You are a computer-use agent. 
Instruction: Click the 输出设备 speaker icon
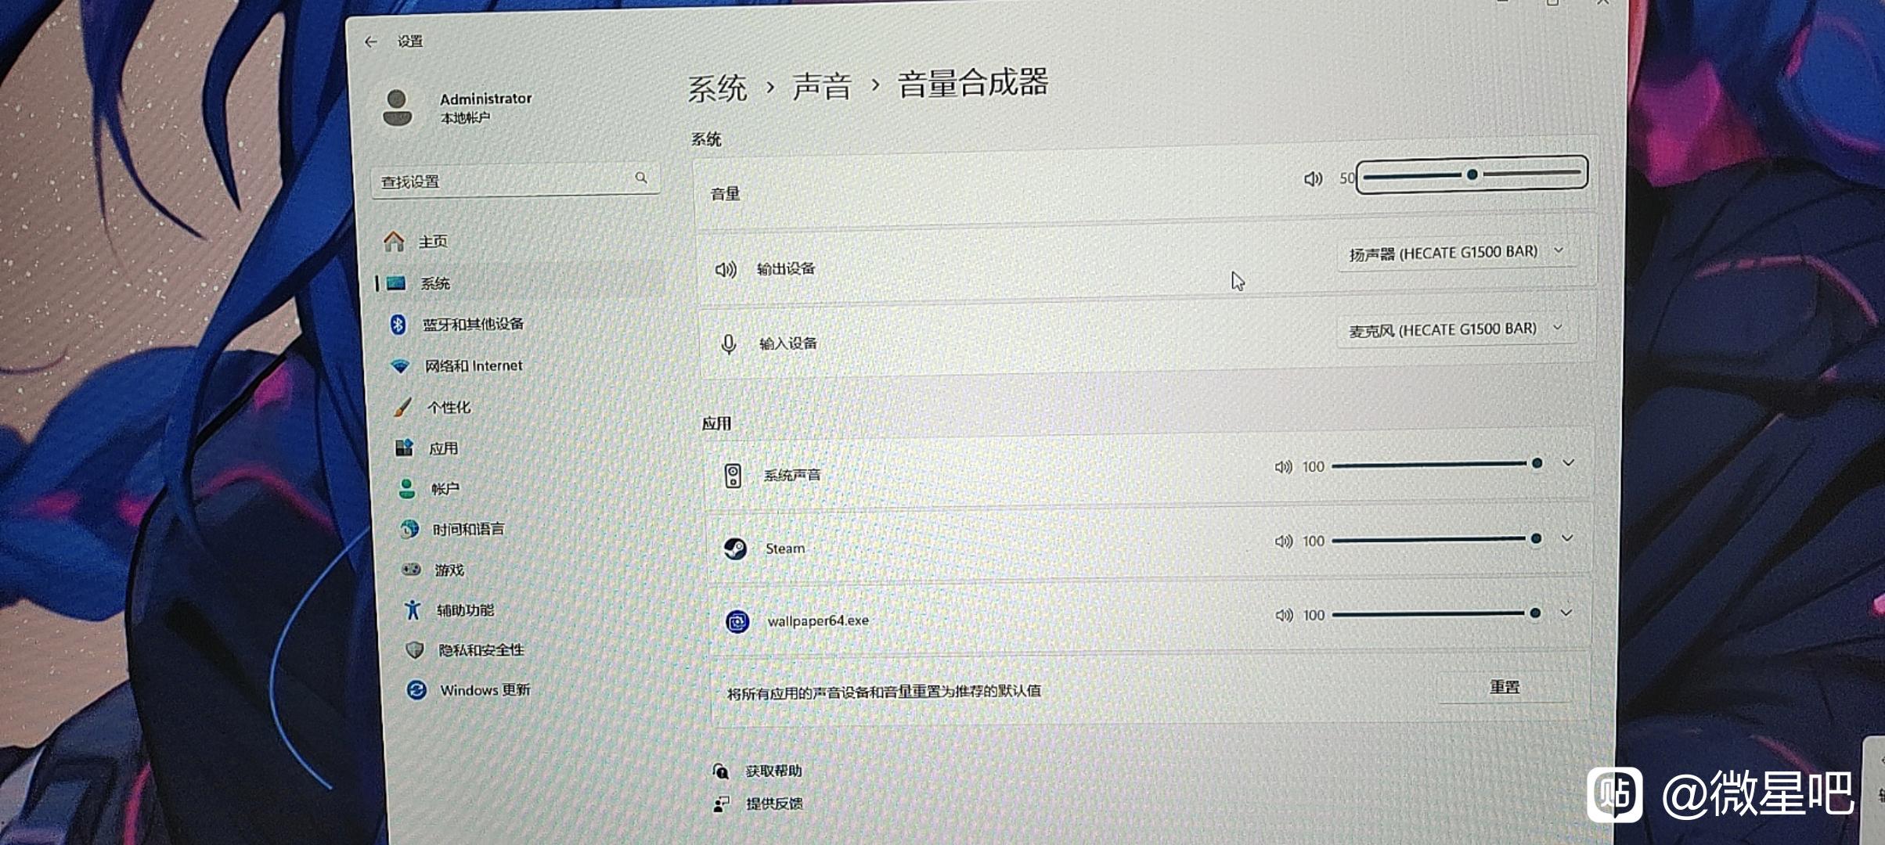coord(726,270)
